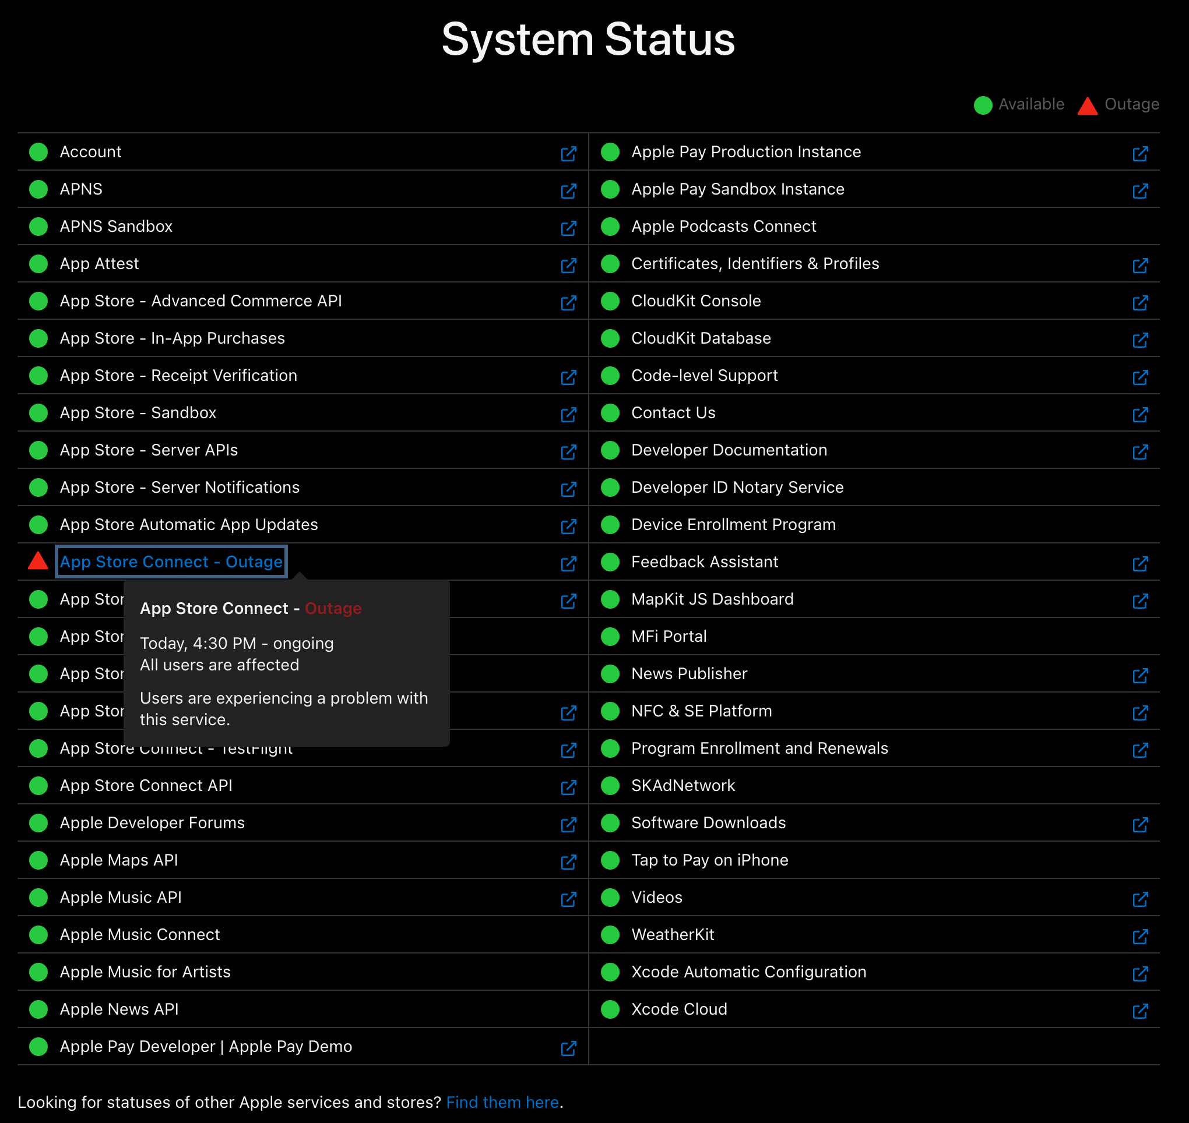Click red outage triangle for App Store Connect

point(38,561)
